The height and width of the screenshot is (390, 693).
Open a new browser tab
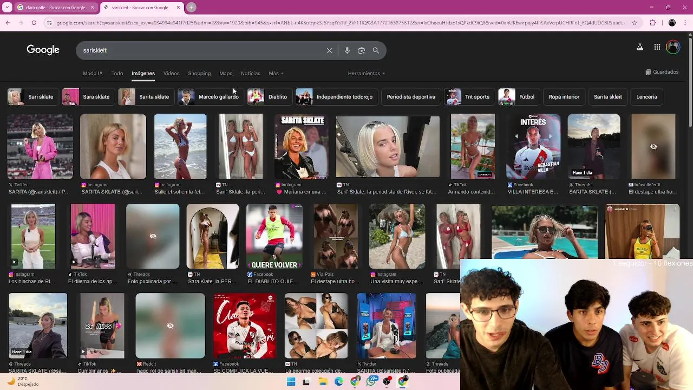pos(191,8)
